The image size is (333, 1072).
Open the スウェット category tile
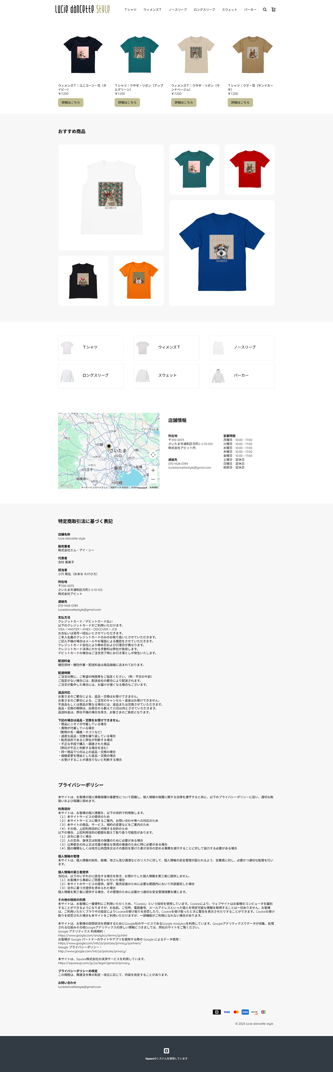point(166,376)
